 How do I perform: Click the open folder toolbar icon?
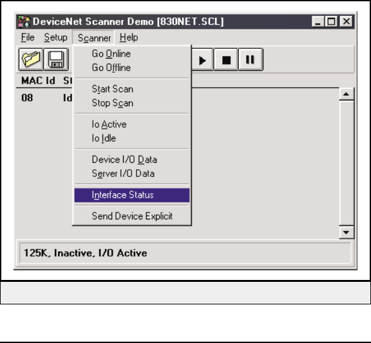click(31, 60)
